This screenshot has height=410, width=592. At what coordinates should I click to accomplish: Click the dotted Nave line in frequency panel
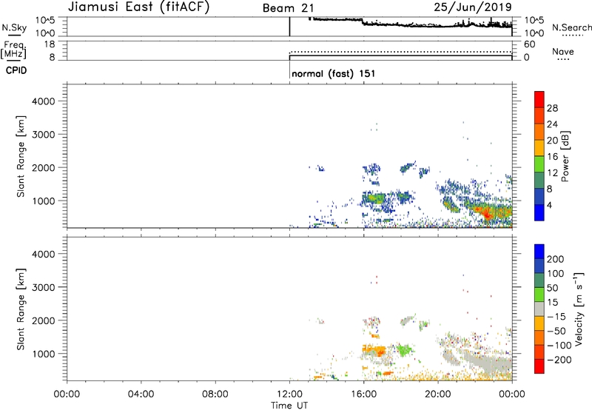point(400,52)
